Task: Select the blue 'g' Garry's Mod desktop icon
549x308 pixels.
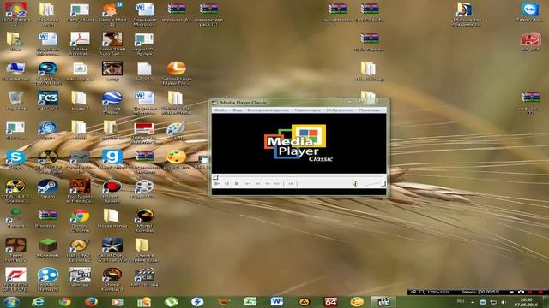Action: point(112,160)
